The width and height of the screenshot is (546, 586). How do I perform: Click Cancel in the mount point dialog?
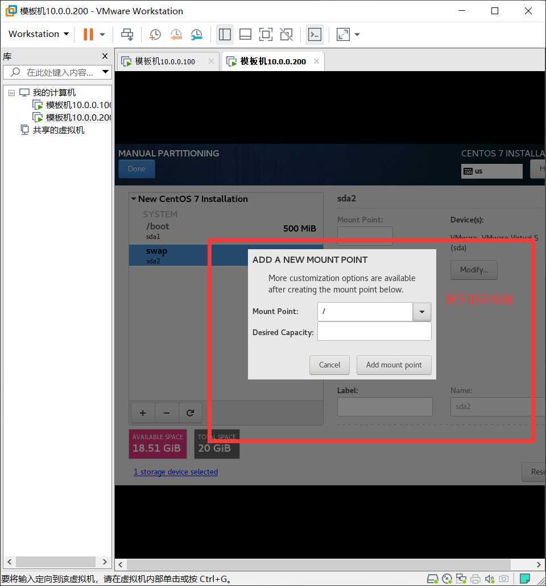point(330,365)
